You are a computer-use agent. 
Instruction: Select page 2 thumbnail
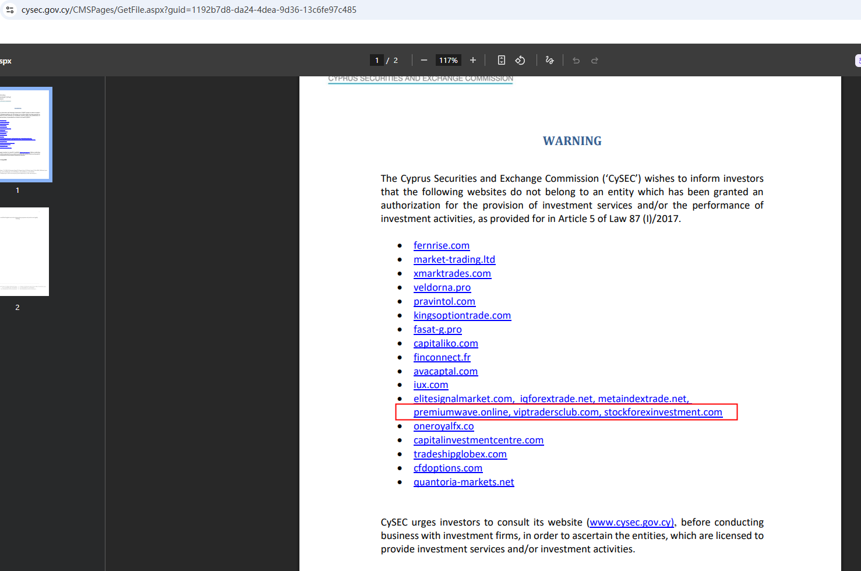24,252
